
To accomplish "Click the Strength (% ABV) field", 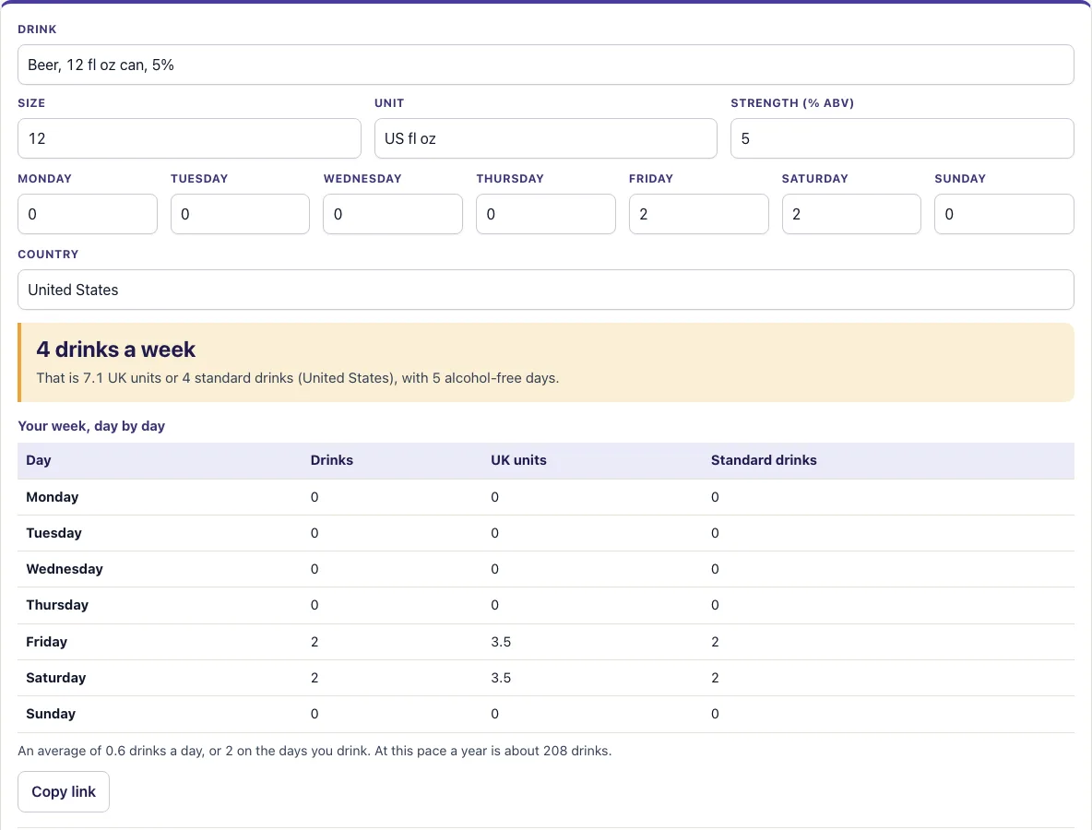I will point(902,138).
